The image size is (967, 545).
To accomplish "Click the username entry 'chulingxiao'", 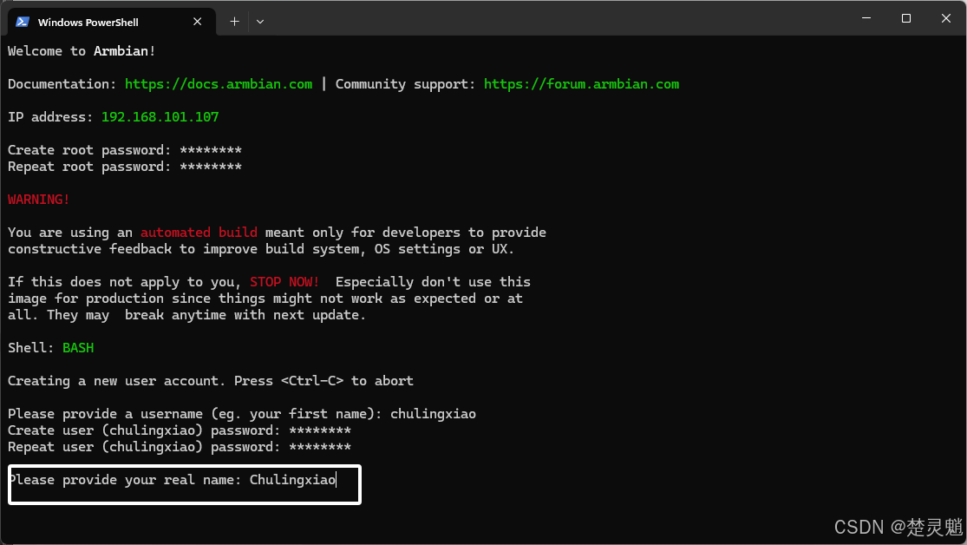I will (433, 414).
